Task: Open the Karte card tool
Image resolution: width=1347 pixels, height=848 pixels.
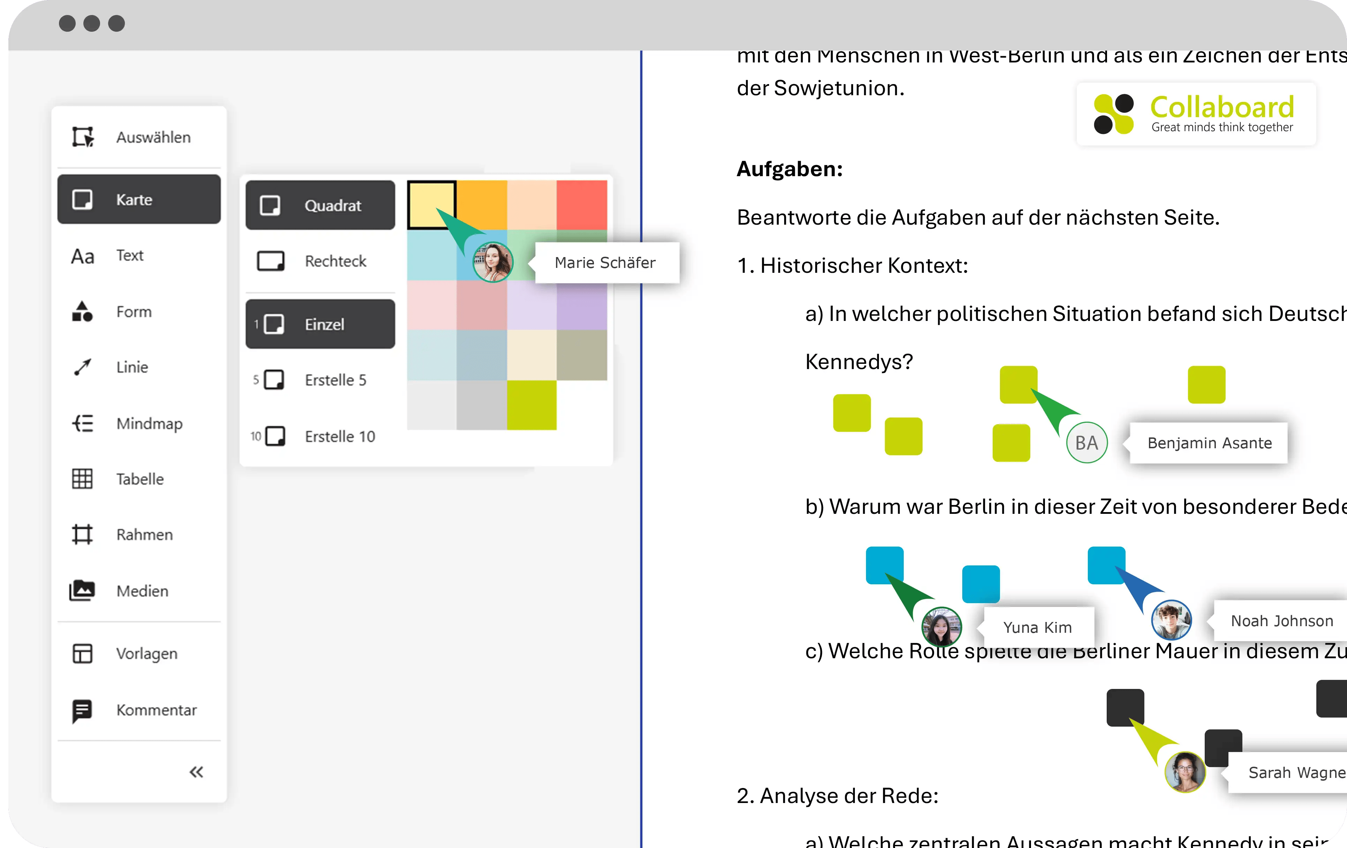Action: [x=139, y=199]
